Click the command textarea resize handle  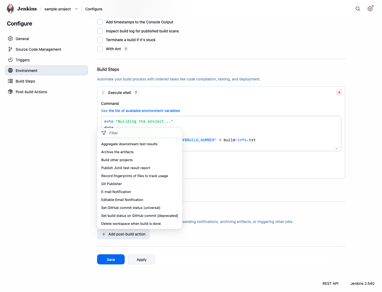tap(336, 148)
